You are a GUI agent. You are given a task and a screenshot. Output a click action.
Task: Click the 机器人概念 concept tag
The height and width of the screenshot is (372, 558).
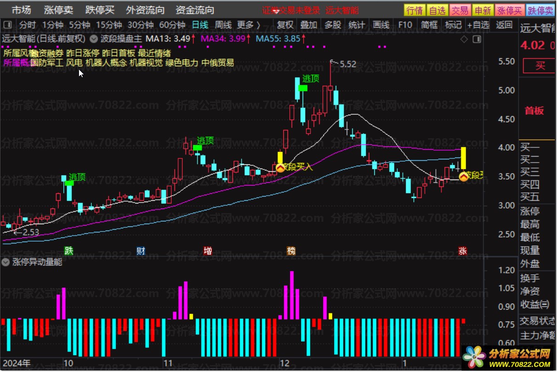106,62
